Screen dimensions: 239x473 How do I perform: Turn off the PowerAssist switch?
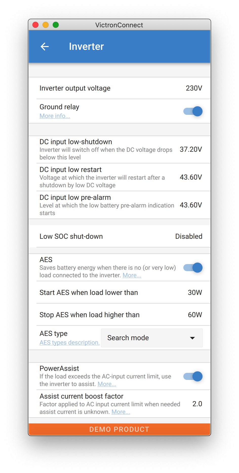point(193,376)
